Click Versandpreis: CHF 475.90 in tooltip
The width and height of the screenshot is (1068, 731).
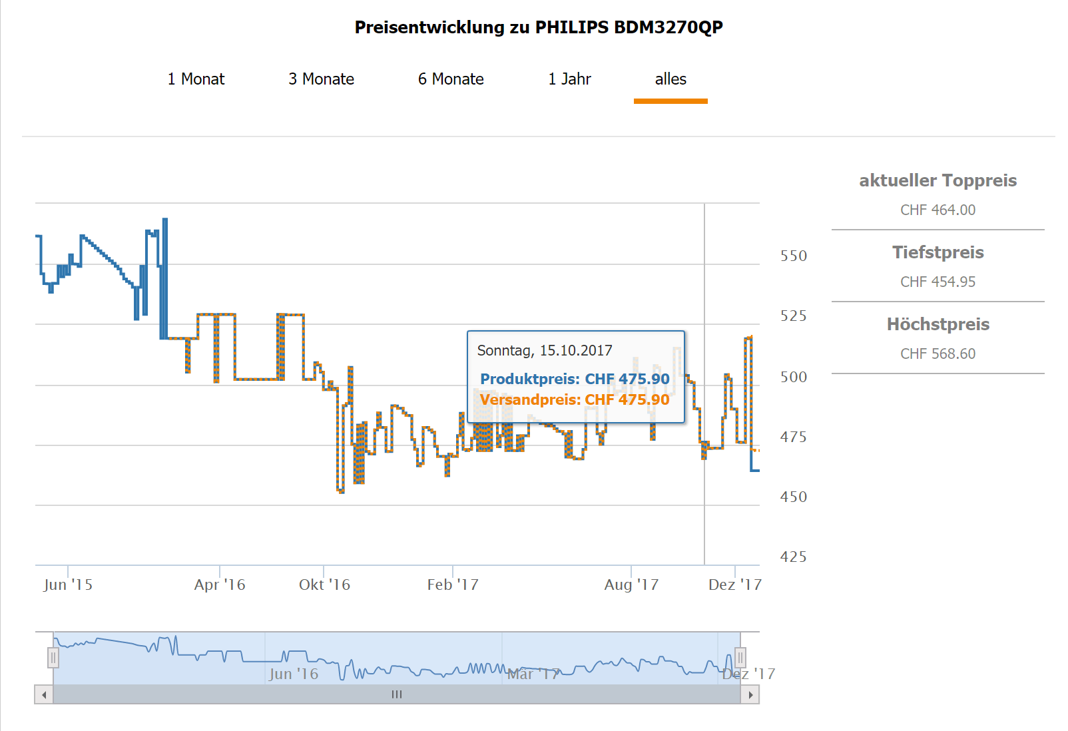pyautogui.click(x=575, y=399)
